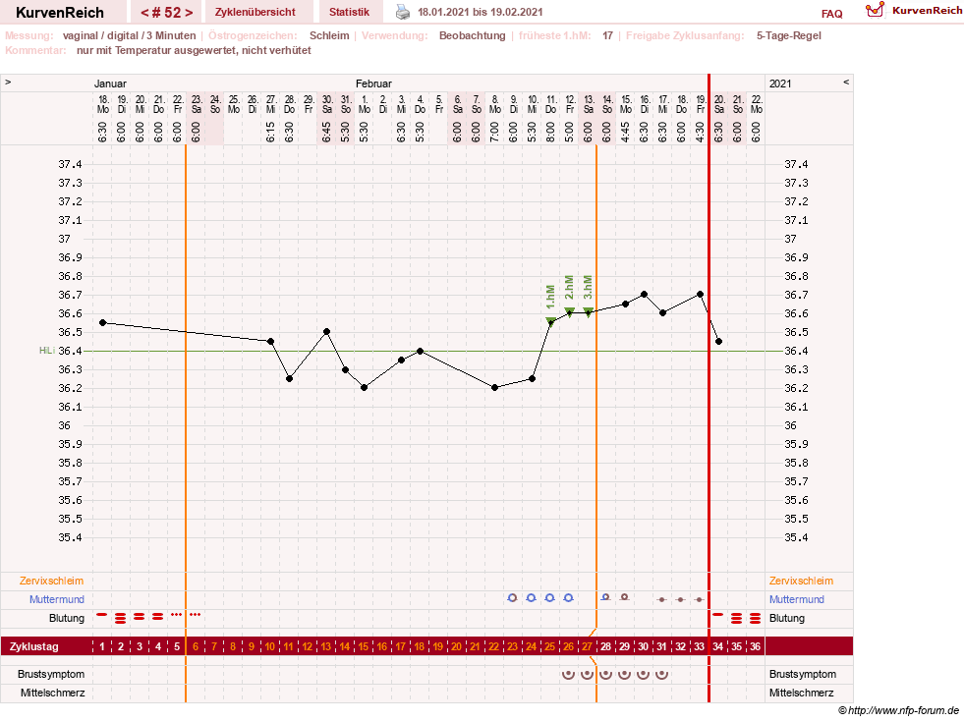Viewport: 964px width, 722px height.
Task: Click the 1.hM marker triangle
Action: [x=551, y=321]
